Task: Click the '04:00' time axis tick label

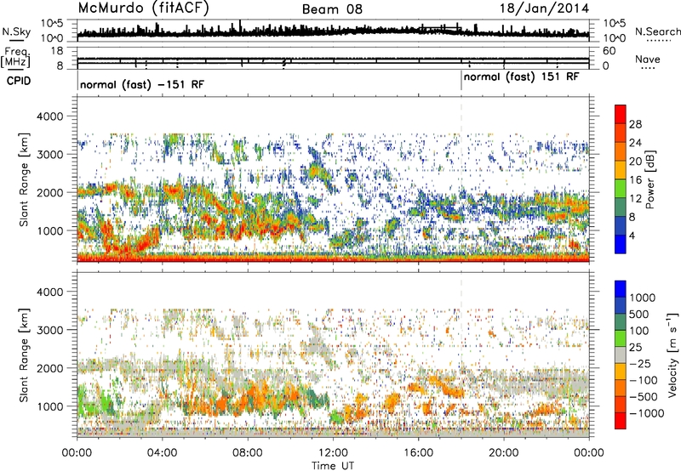Action: click(x=162, y=453)
